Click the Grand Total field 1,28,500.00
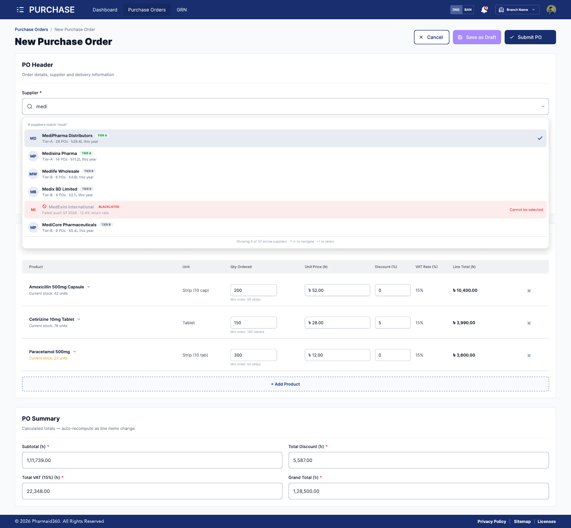This screenshot has width=571, height=528. click(x=419, y=491)
